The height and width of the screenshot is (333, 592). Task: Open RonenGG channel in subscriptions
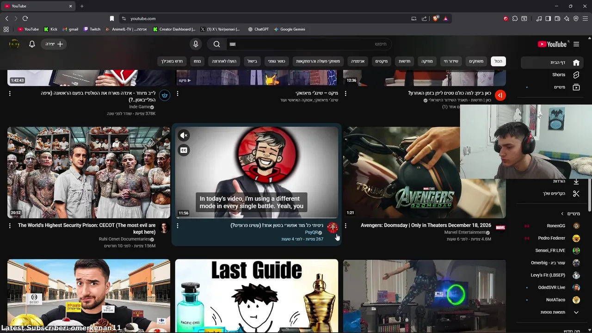(x=552, y=226)
